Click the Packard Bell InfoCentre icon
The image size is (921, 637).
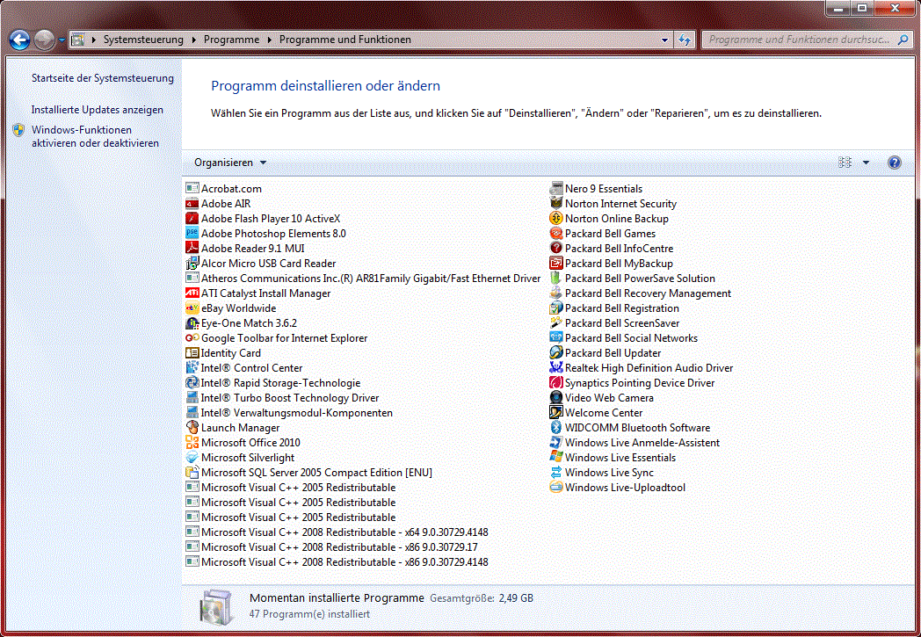556,249
